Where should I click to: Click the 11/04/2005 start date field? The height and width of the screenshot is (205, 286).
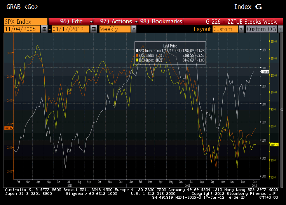coord(22,29)
